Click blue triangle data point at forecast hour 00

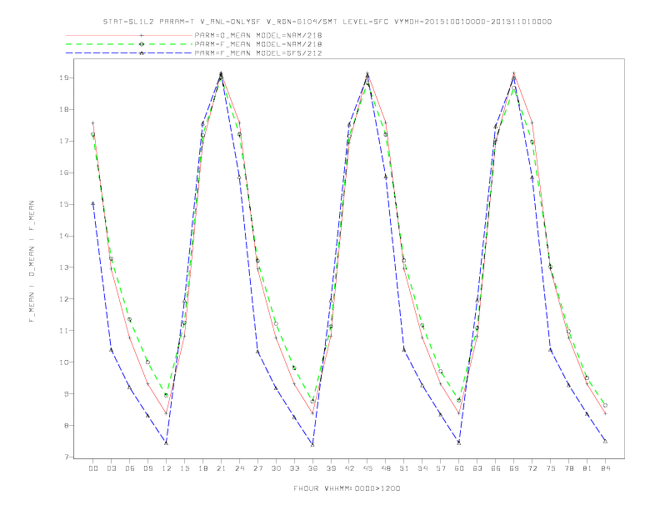click(x=93, y=203)
